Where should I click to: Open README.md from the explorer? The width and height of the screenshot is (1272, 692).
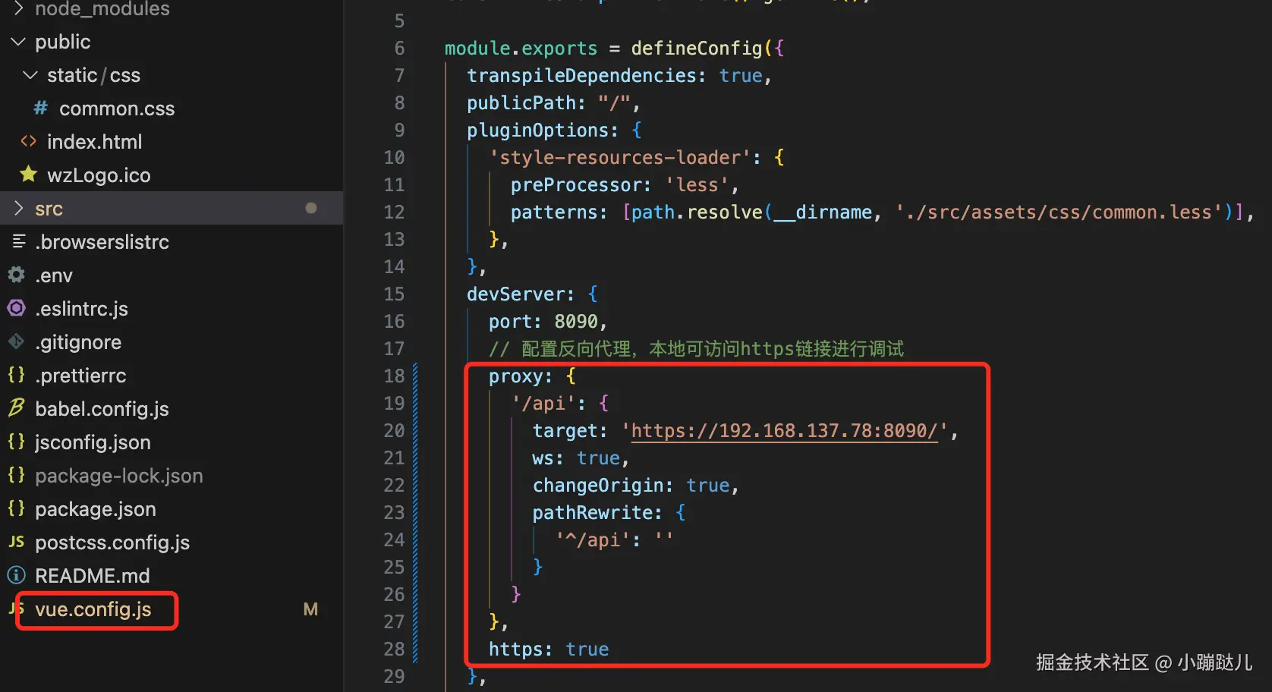click(93, 576)
